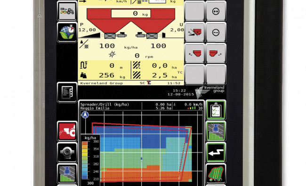
Task: Tap the implement clock showing 11:52
Action: click(x=174, y=83)
